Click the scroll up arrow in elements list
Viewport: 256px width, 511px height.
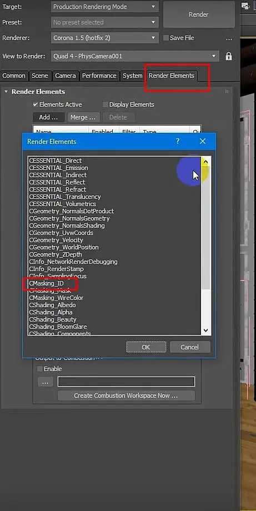205,162
